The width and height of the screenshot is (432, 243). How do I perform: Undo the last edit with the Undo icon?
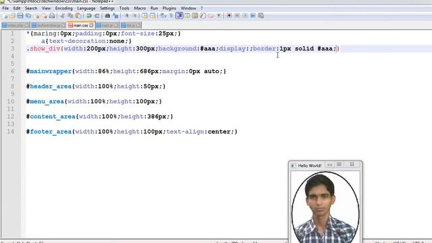(x=88, y=16)
